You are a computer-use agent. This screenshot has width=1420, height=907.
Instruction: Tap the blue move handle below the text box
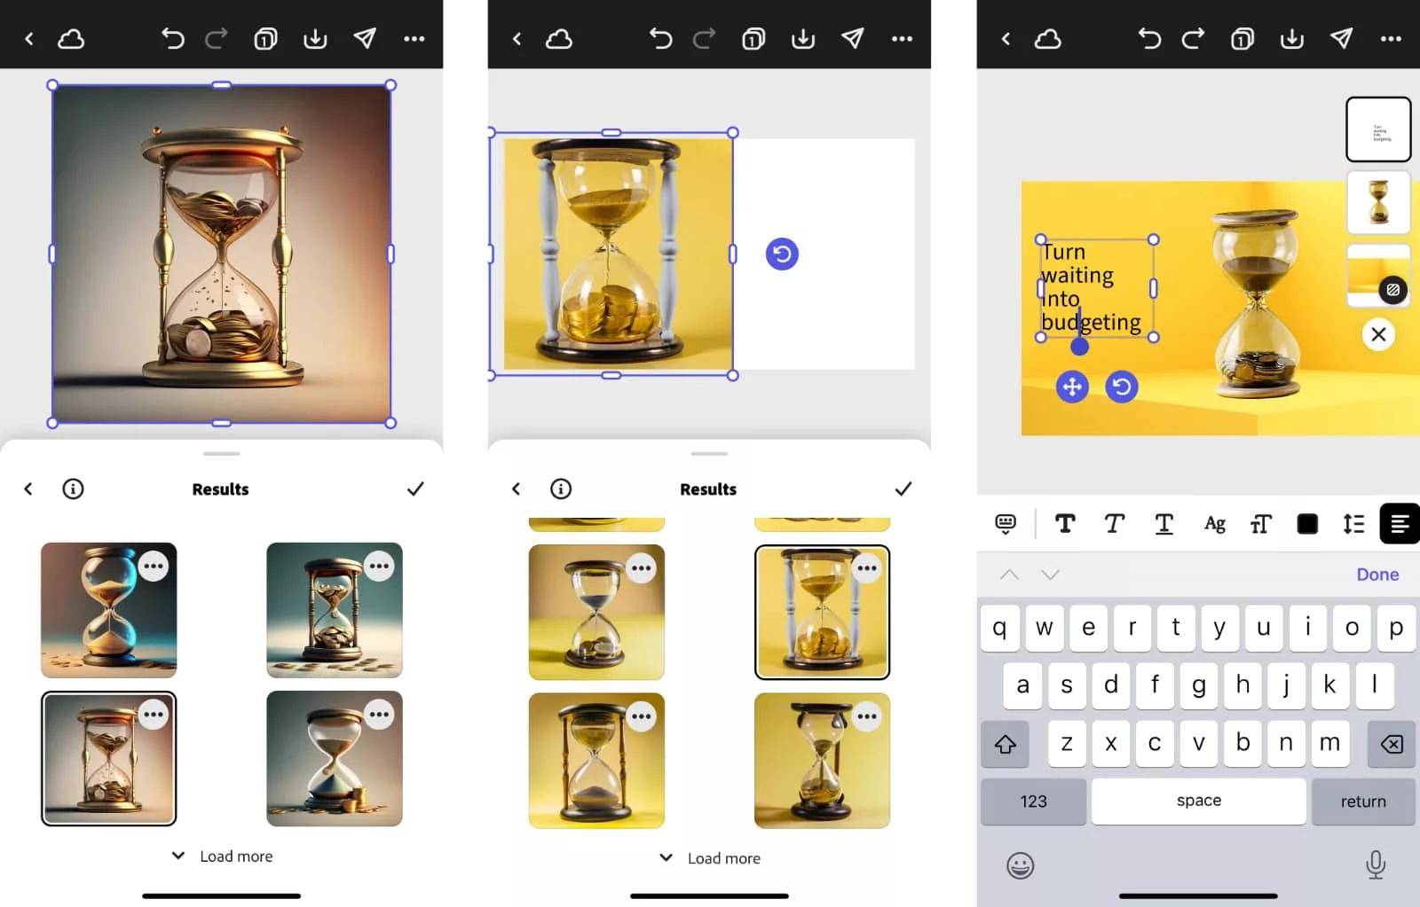(x=1072, y=387)
